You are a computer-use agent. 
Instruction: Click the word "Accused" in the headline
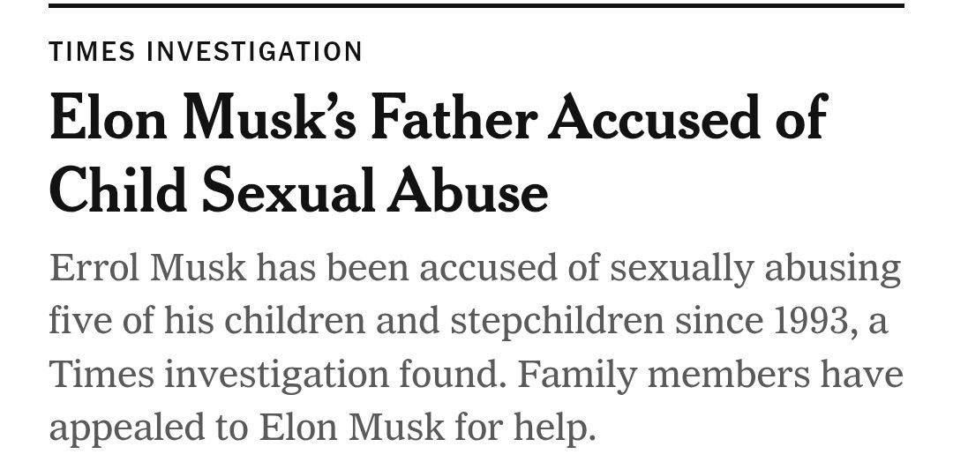click(655, 116)
